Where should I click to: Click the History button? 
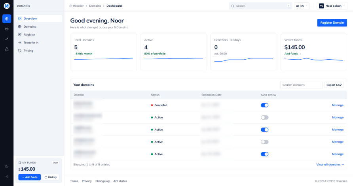coord(51,177)
